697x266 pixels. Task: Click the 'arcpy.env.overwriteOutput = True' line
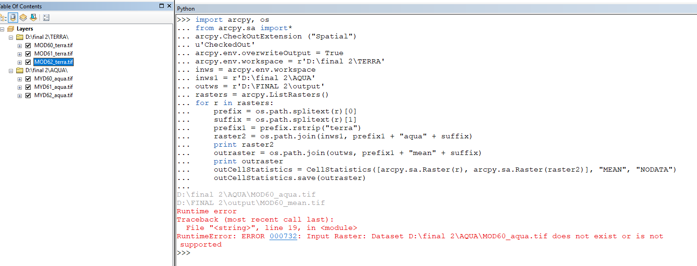(x=269, y=53)
